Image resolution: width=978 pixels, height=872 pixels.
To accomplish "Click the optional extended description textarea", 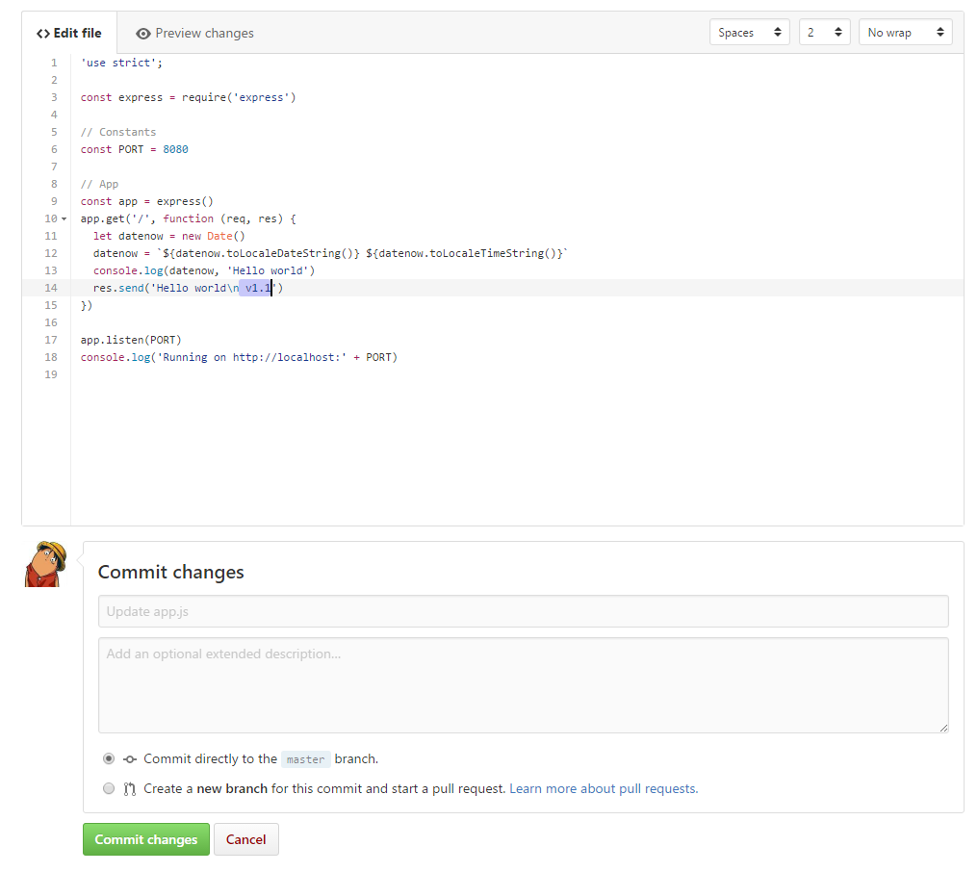I will 523,684.
